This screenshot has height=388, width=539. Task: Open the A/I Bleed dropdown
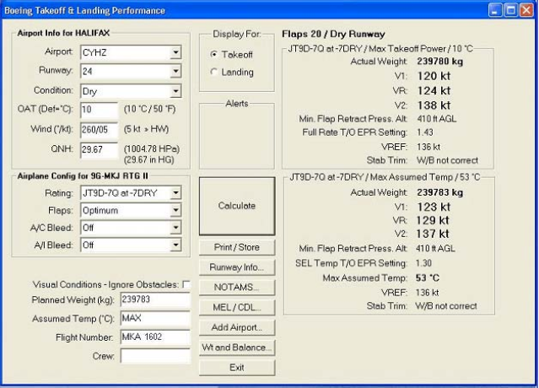tap(131, 245)
